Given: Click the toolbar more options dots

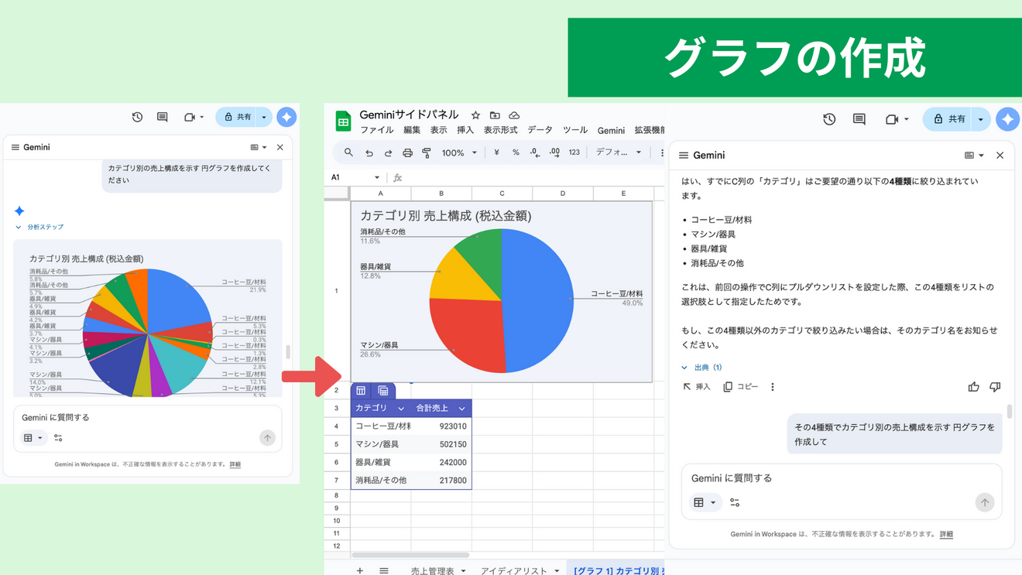Looking at the screenshot, I should pyautogui.click(x=661, y=153).
